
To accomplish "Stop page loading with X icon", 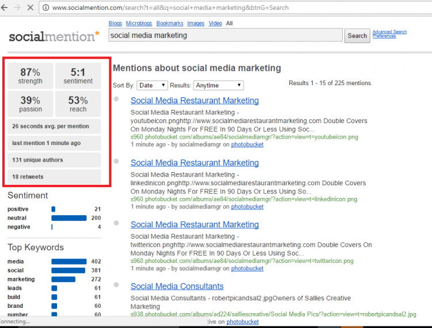I will [31, 7].
